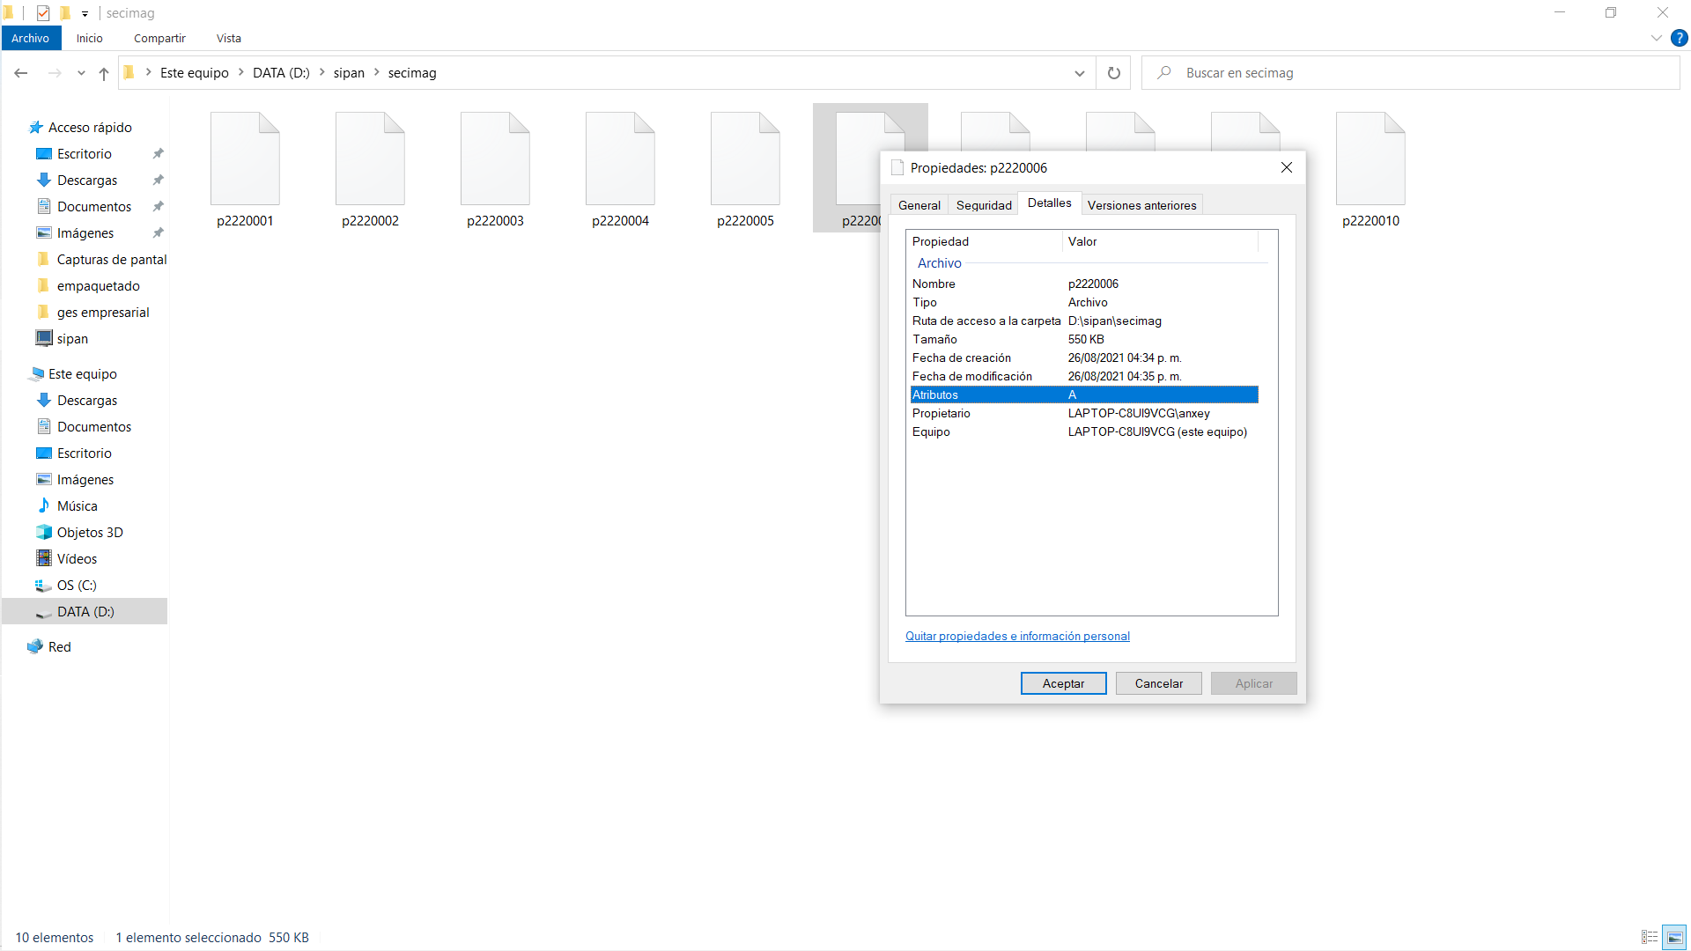Viewport: 1691px width, 951px height.
Task: Open Objetos 3D folder in sidebar
Action: [x=90, y=533]
